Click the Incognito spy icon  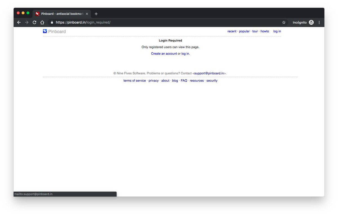click(x=311, y=22)
